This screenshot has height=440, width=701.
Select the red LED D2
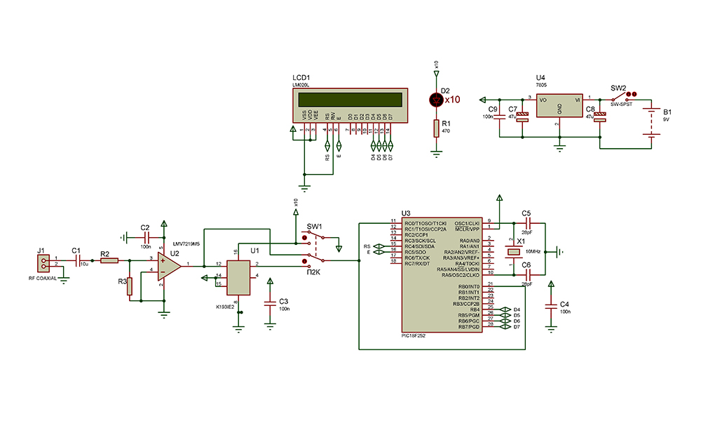pyautogui.click(x=436, y=100)
